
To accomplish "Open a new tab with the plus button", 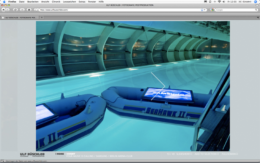I will pos(42,17).
